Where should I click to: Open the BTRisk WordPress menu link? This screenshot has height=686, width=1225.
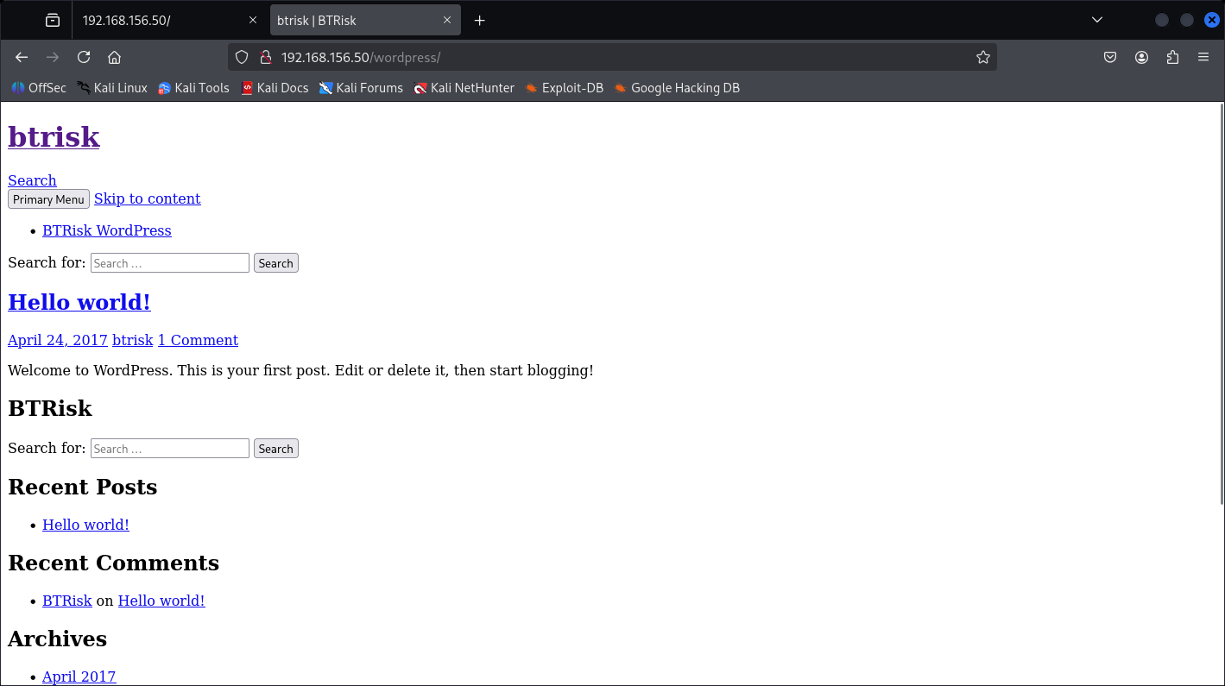(107, 230)
